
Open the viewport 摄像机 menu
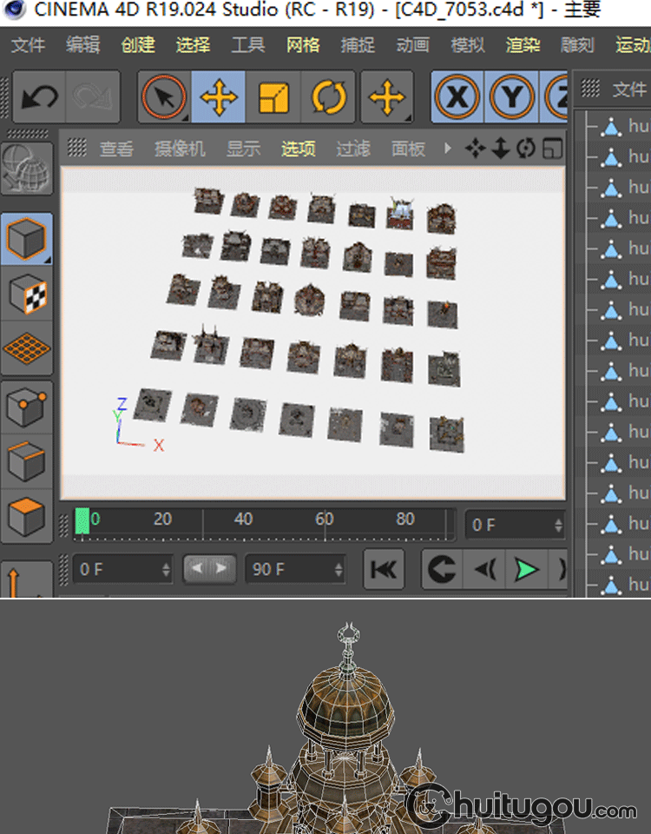(180, 149)
